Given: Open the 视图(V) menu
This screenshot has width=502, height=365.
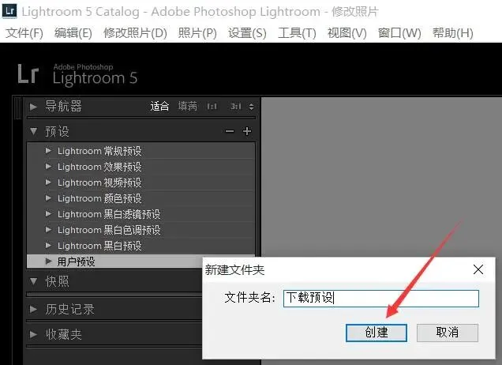Looking at the screenshot, I should click(x=347, y=32).
